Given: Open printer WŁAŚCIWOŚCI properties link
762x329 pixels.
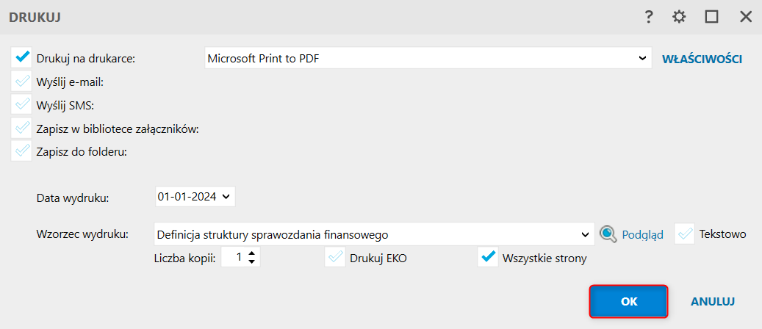Looking at the screenshot, I should coord(702,59).
